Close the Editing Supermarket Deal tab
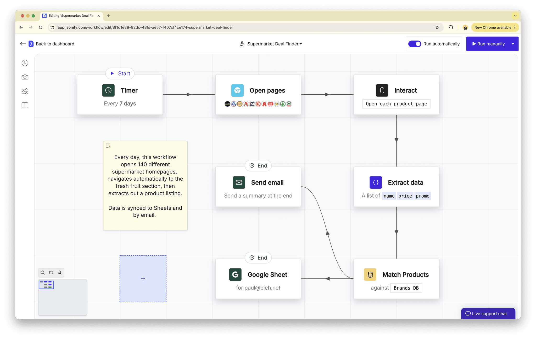The height and width of the screenshot is (339, 536). (x=98, y=16)
